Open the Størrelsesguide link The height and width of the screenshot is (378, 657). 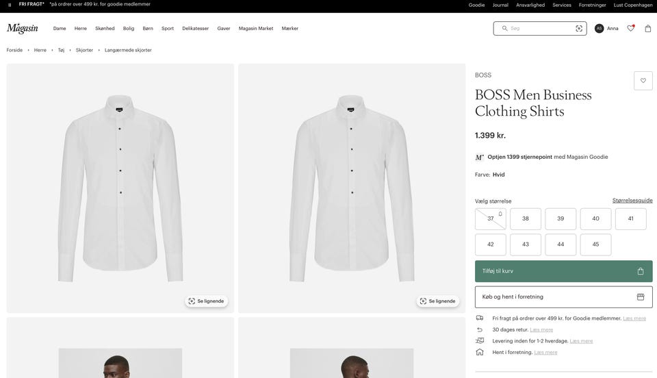click(632, 201)
